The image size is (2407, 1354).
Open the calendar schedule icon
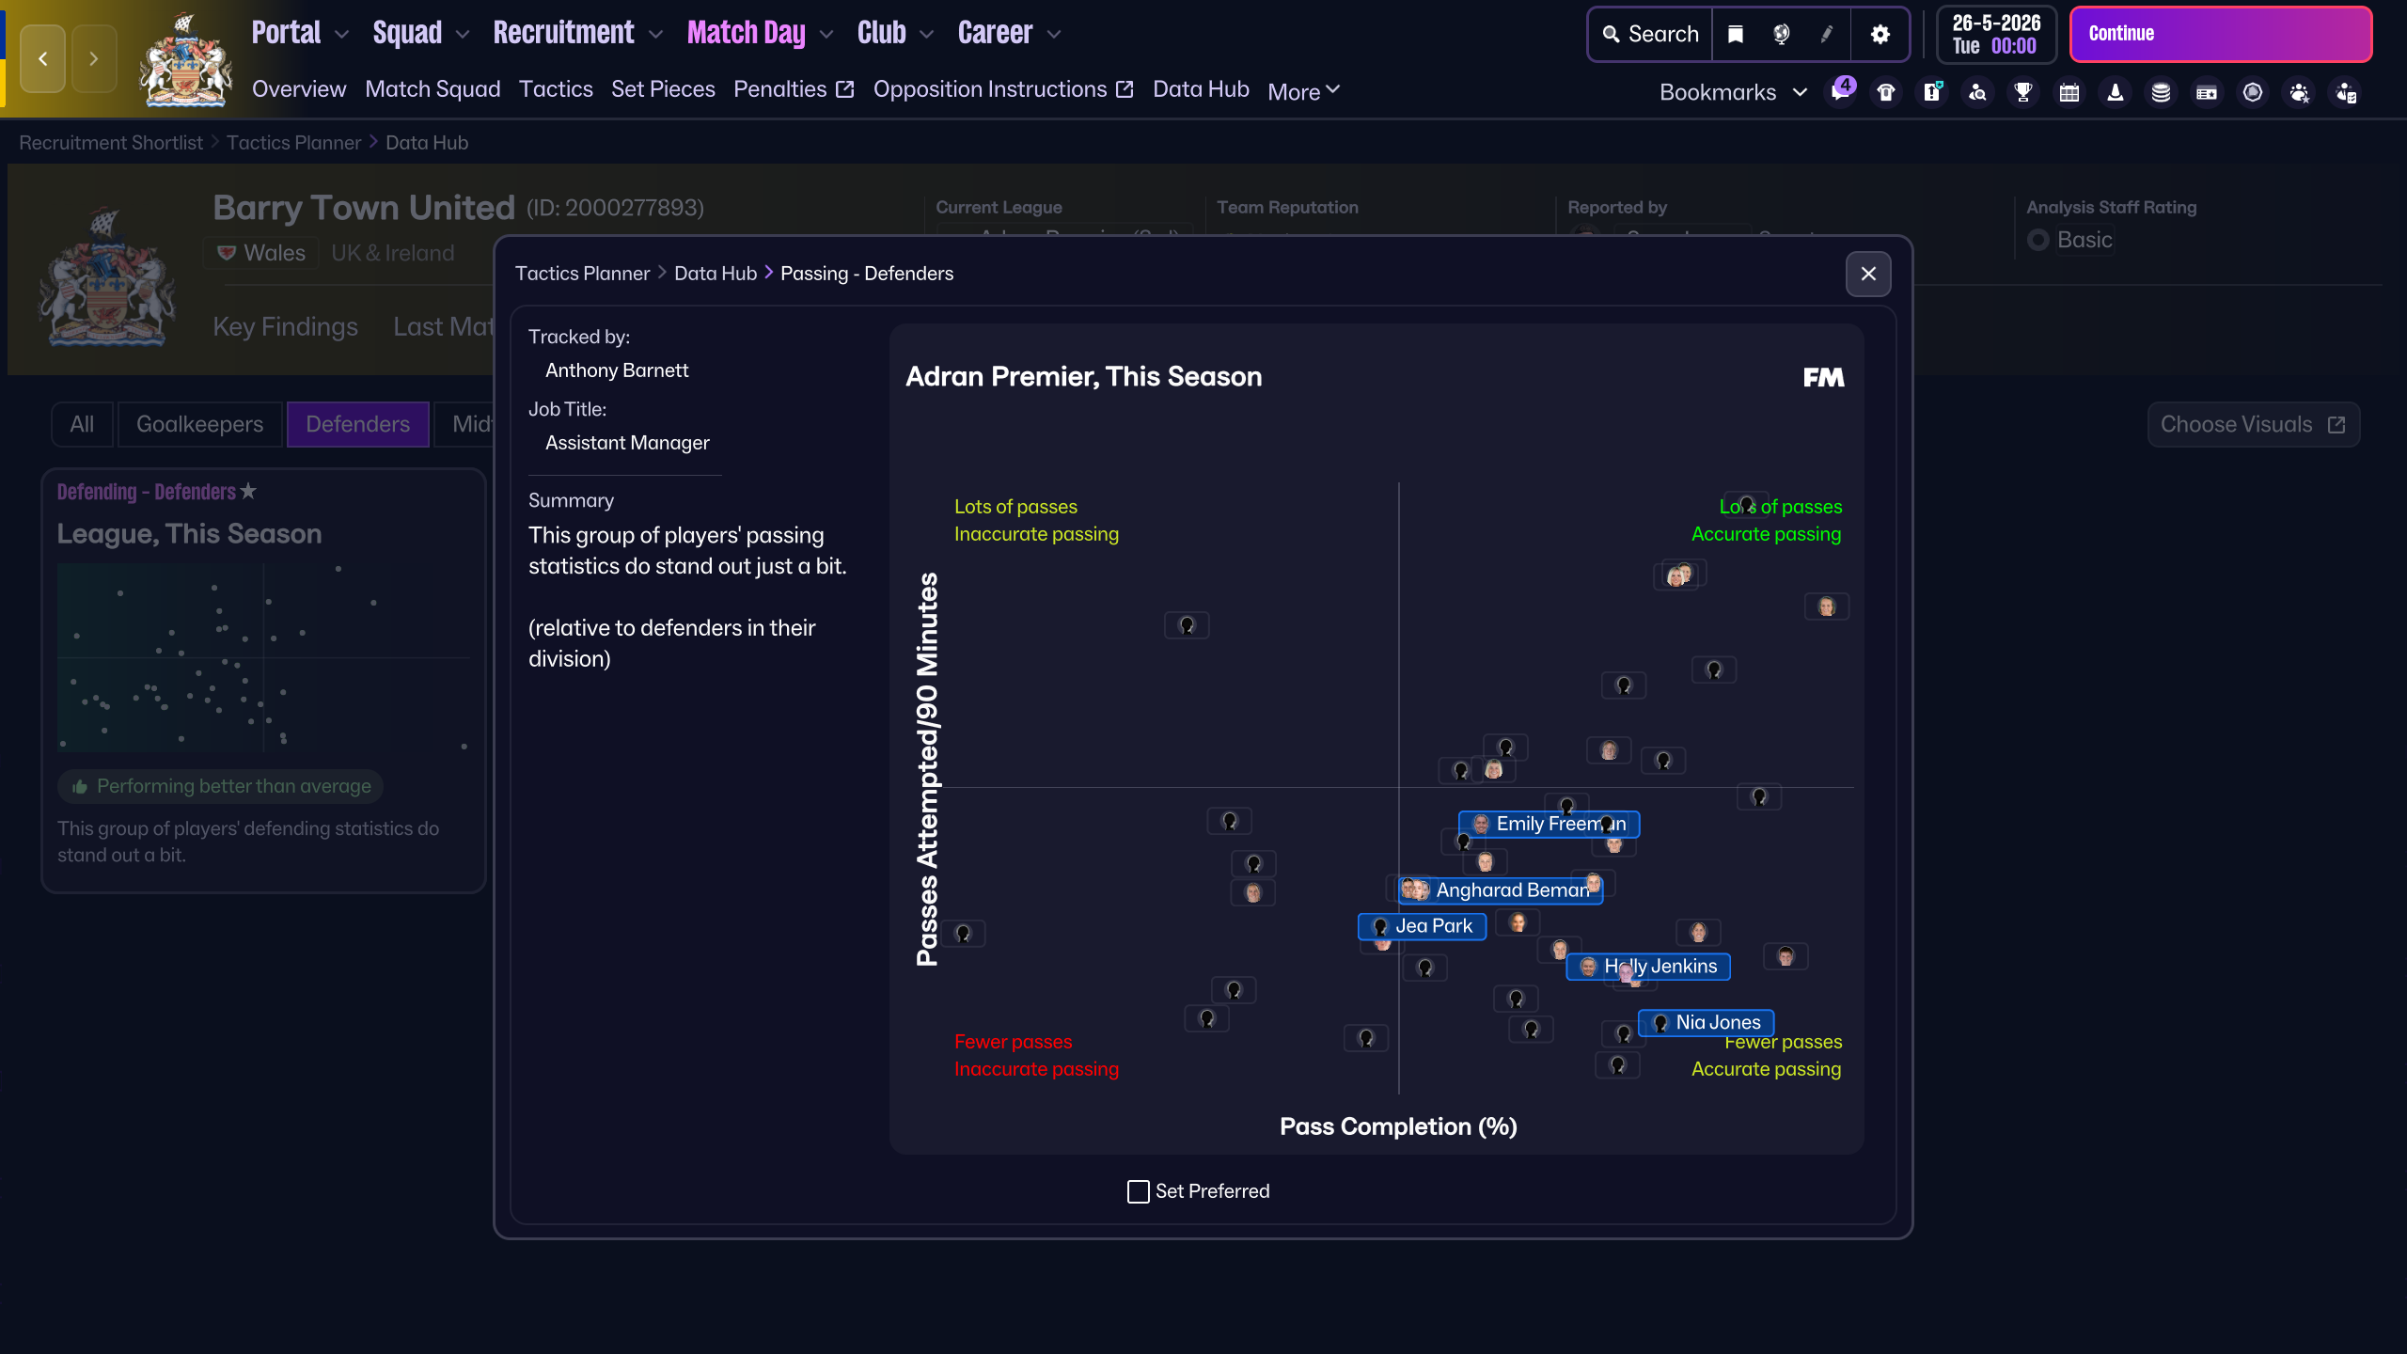point(2068,91)
